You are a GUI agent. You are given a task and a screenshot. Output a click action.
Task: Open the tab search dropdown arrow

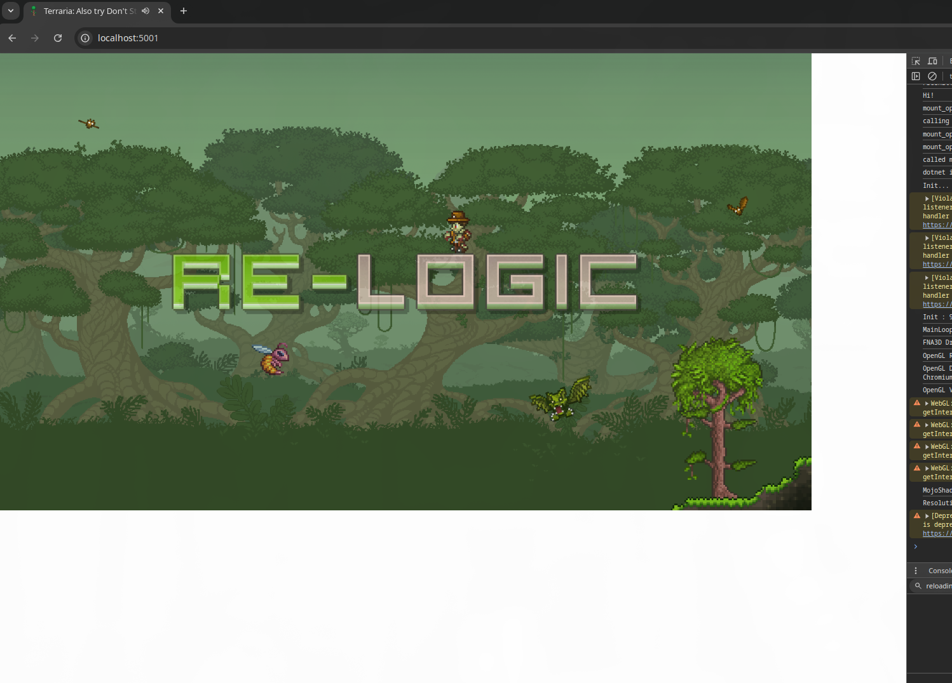click(11, 11)
